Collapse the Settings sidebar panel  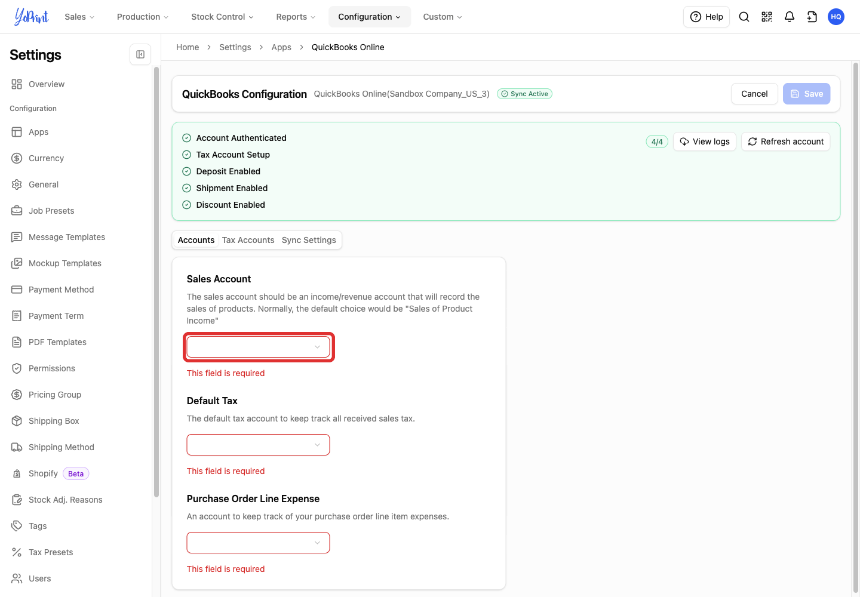(x=140, y=54)
